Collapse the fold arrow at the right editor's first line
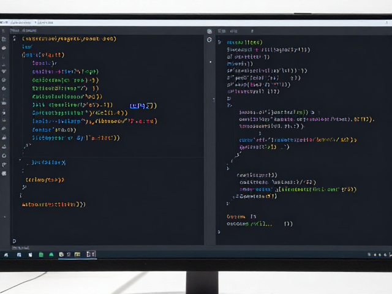The image size is (392, 294). 219,42
